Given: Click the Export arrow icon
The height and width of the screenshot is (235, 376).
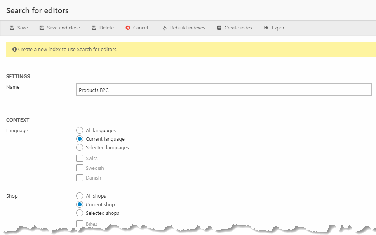Looking at the screenshot, I should click(266, 28).
